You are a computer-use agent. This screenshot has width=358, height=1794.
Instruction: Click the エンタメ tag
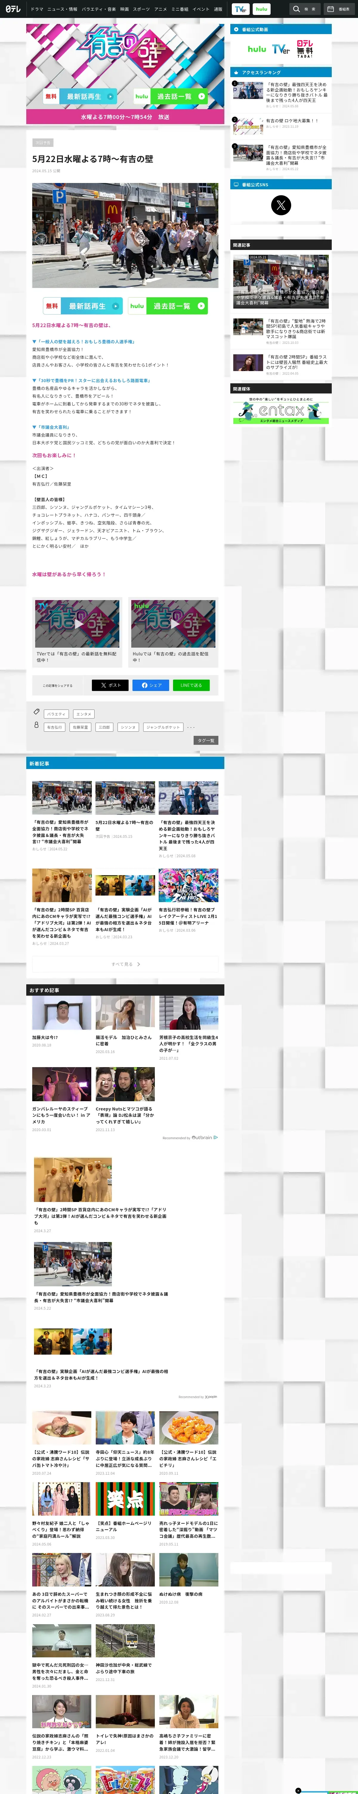[84, 714]
